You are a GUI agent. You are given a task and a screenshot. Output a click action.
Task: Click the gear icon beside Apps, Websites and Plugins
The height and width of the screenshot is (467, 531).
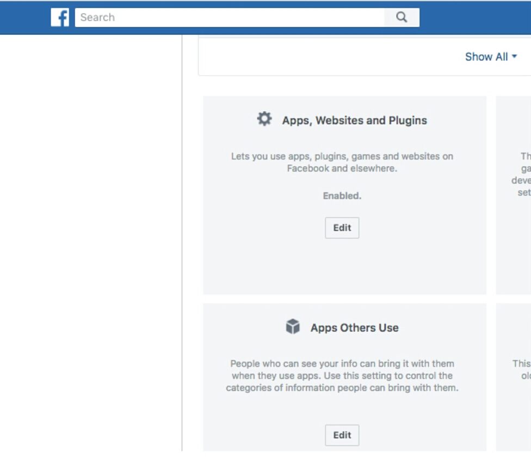pos(264,119)
